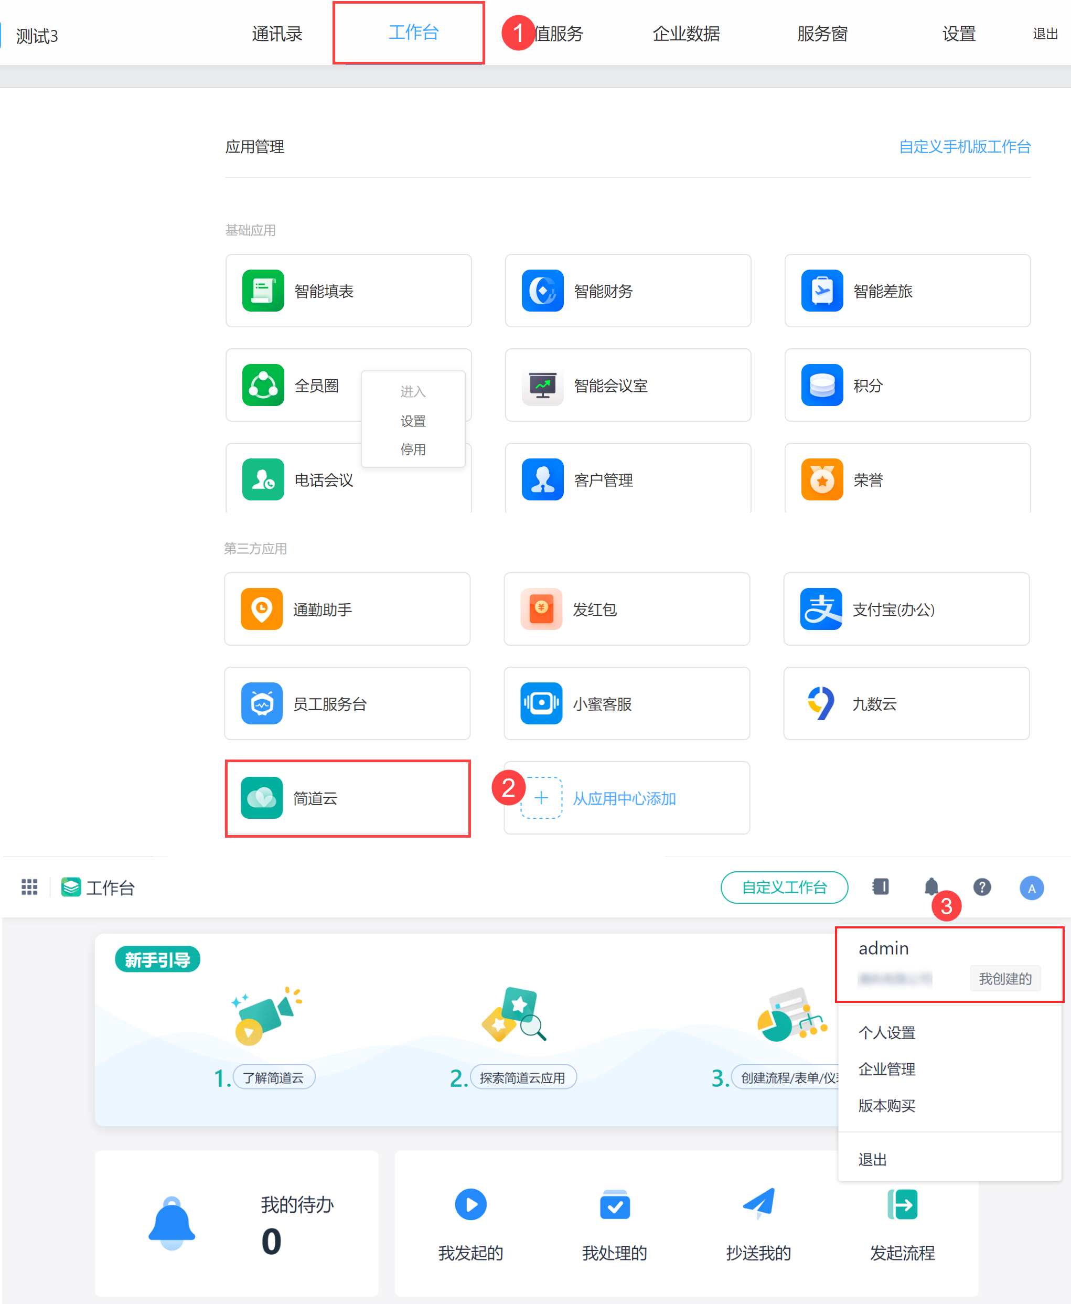Open the 简道云 cloud icon

(x=262, y=798)
